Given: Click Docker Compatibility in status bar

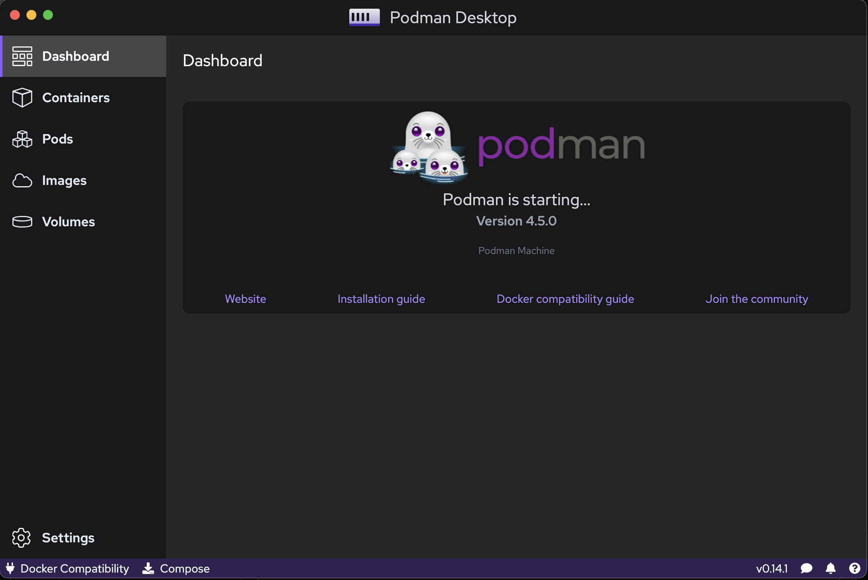Looking at the screenshot, I should [x=67, y=568].
